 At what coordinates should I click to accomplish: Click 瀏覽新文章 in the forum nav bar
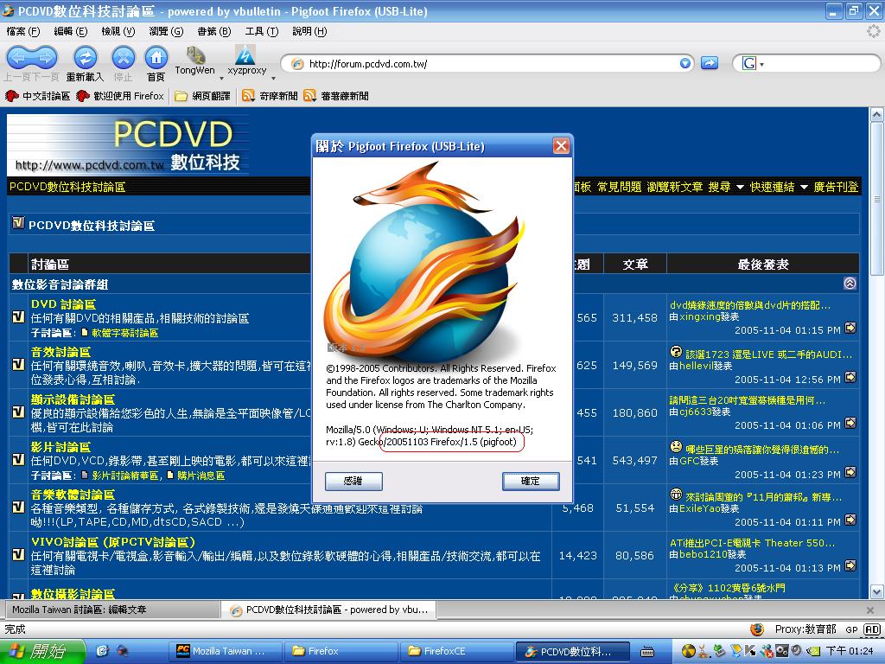click(675, 187)
